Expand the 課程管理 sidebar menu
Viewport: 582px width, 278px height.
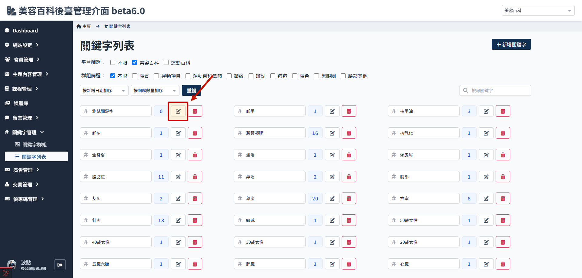click(22, 89)
